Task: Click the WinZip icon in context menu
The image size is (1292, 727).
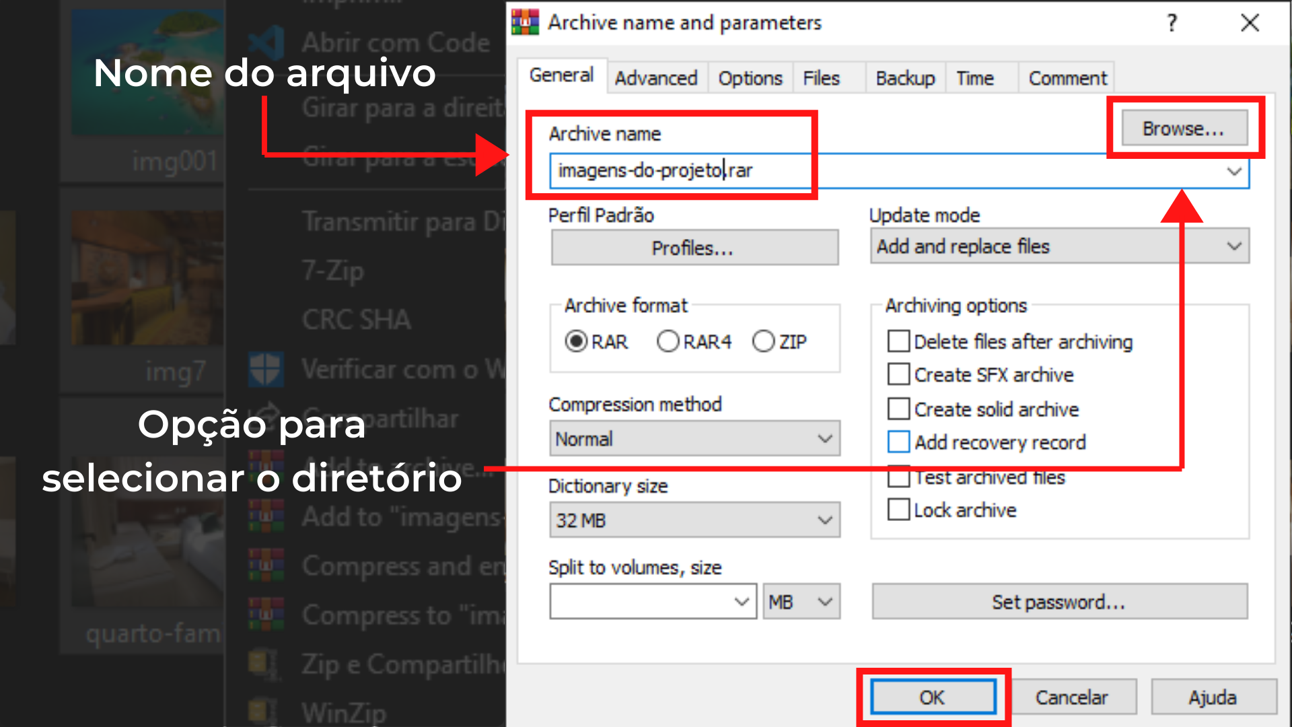Action: point(262,712)
